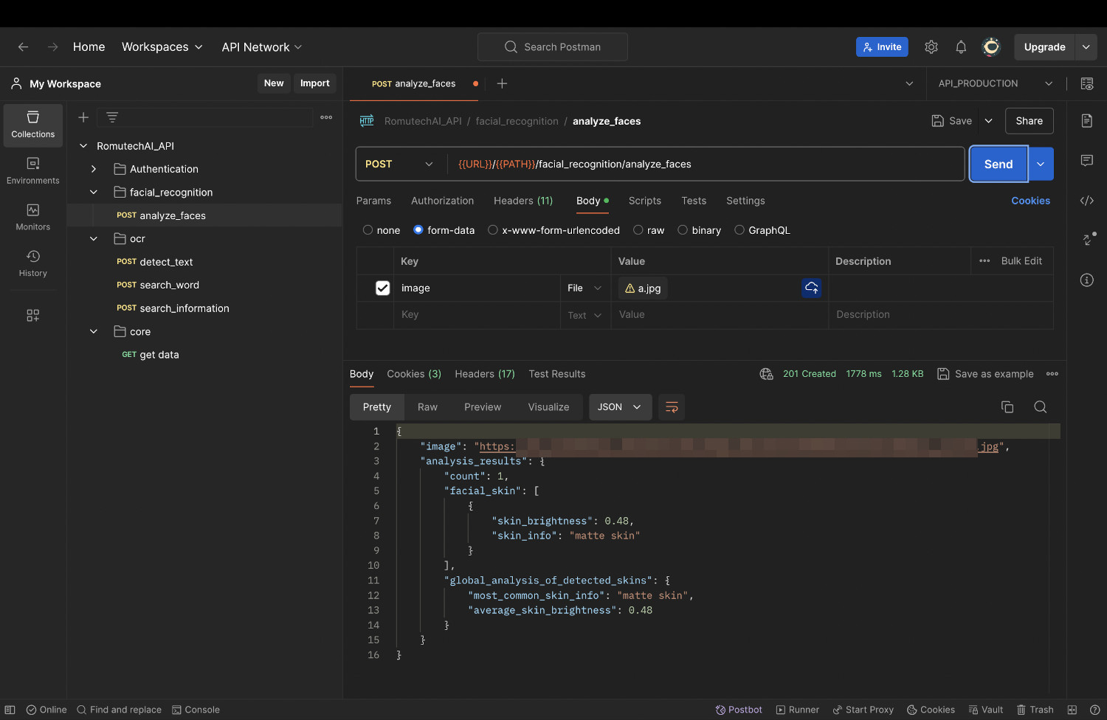Open the code snippet icon in right sidebar

coord(1087,201)
